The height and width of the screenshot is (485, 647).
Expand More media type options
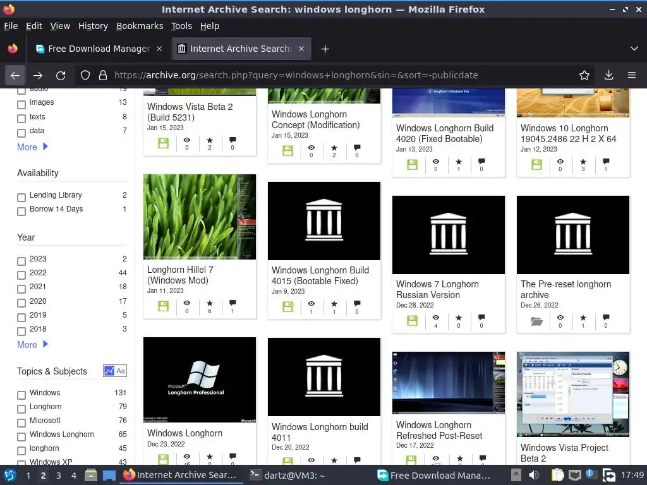coord(33,147)
